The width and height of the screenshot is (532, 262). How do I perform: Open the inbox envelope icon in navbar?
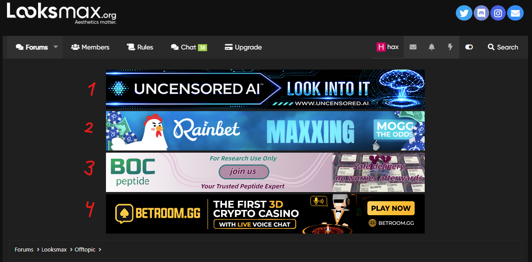coord(413,47)
